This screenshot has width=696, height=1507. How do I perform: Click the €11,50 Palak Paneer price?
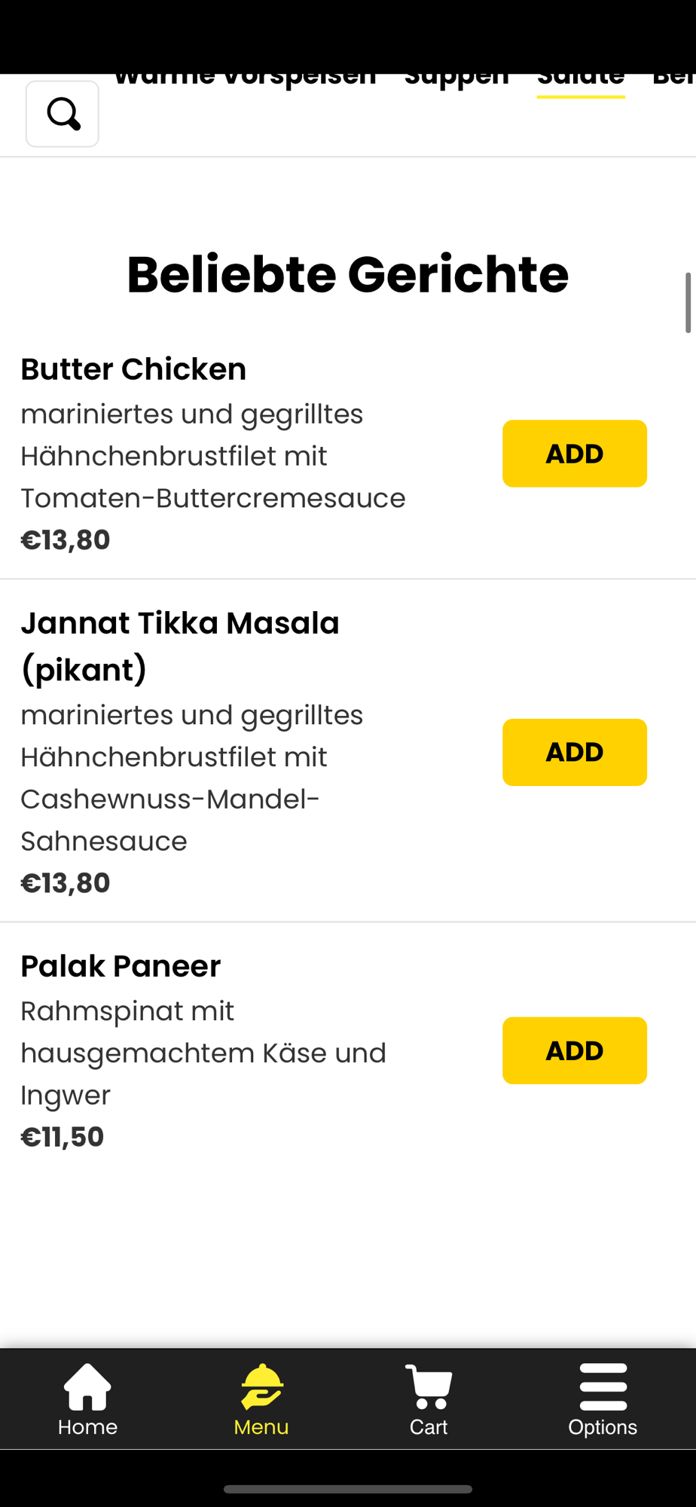coord(63,1137)
